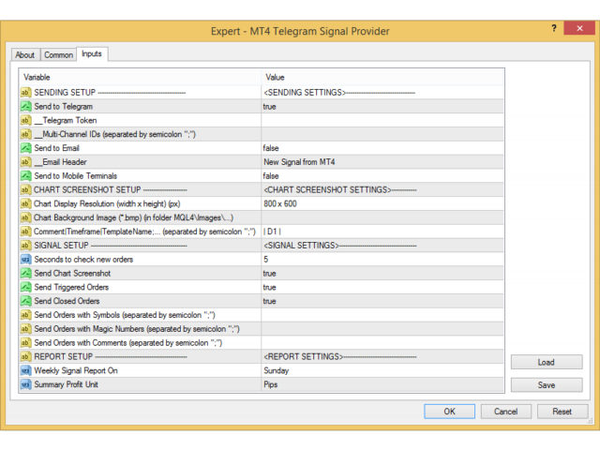Click the integer icon beside Seconds to check new orders
The image size is (600, 450).
(25, 260)
